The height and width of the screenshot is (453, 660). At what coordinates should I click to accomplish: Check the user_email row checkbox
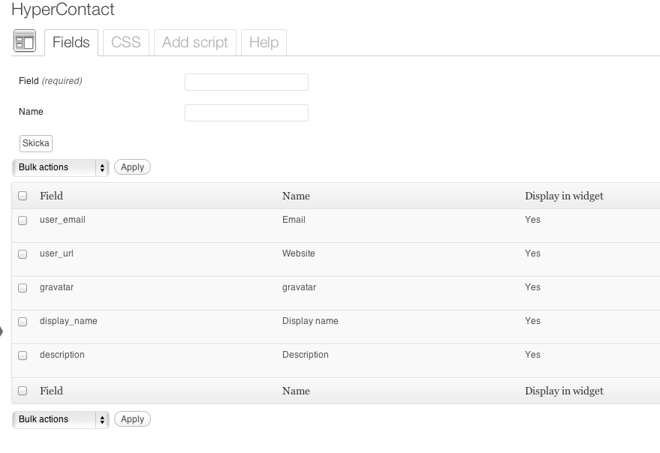[23, 220]
